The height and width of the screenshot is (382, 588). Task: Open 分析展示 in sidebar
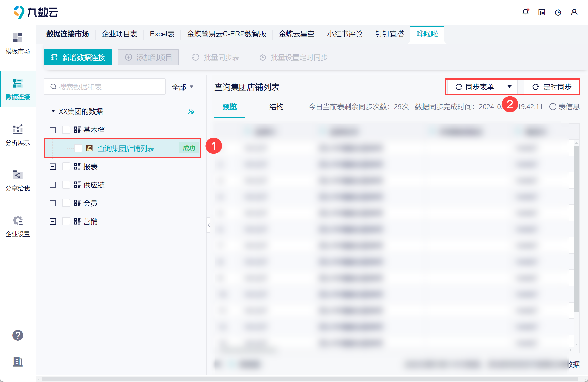(x=18, y=135)
